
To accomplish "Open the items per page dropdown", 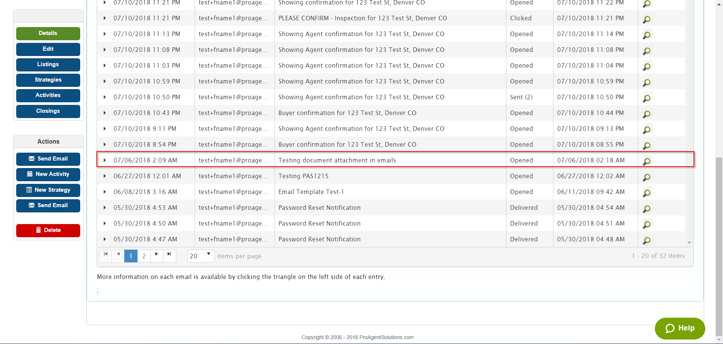I will pos(201,256).
